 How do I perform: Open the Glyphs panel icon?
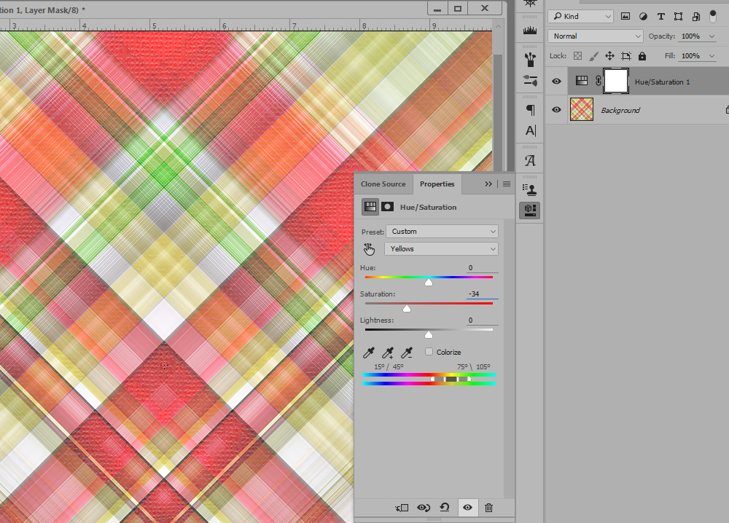click(x=530, y=161)
